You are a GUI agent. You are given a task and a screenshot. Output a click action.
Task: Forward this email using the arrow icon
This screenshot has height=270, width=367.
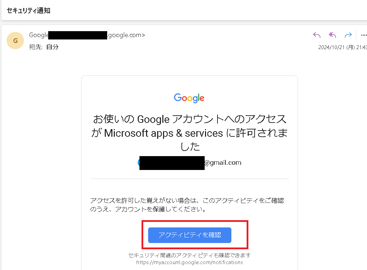pos(348,35)
